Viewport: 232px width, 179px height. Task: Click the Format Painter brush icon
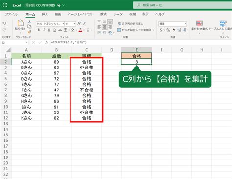pos(29,32)
